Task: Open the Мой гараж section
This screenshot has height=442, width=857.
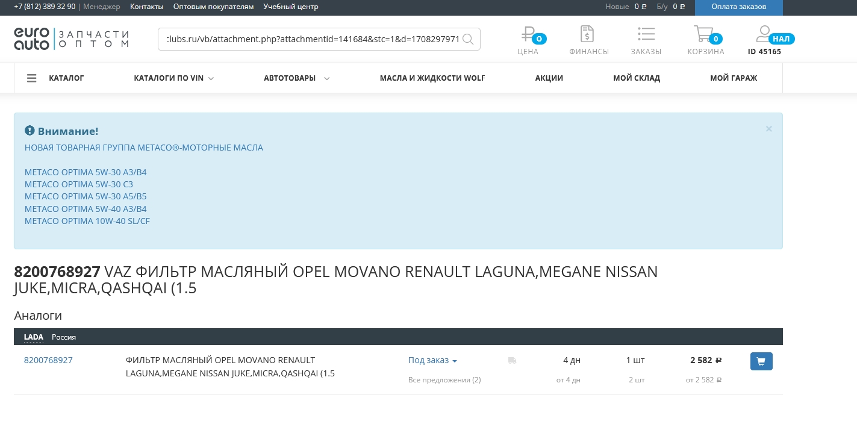Action: click(734, 78)
